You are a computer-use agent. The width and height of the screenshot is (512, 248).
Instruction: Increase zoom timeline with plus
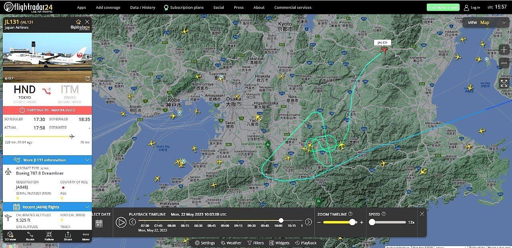pyautogui.click(x=362, y=222)
